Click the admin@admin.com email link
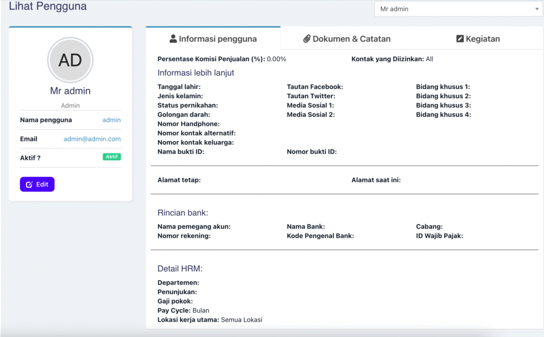The image size is (544, 337). click(x=92, y=139)
